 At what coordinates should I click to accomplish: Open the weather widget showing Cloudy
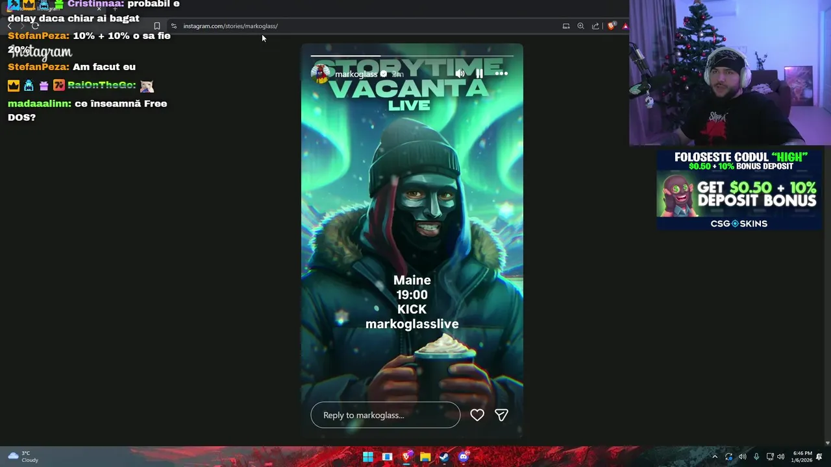click(23, 457)
